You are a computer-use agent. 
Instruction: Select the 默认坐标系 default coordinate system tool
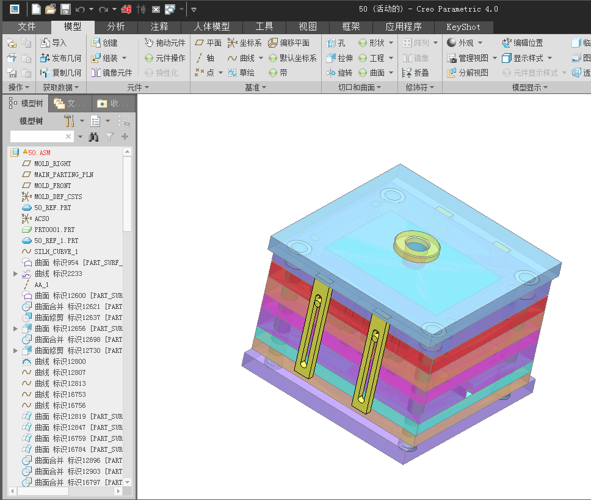tap(292, 58)
